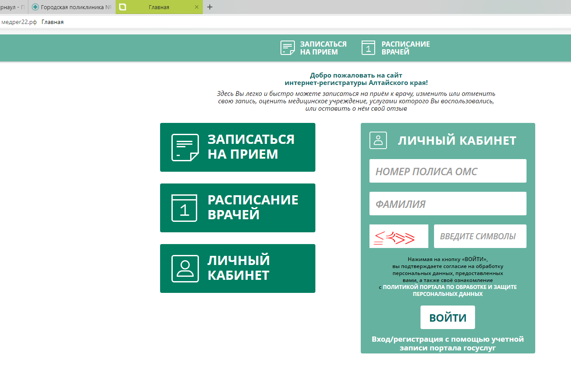Switch to the leftmost partially visible browser tab
571x377 pixels.
click(13, 7)
